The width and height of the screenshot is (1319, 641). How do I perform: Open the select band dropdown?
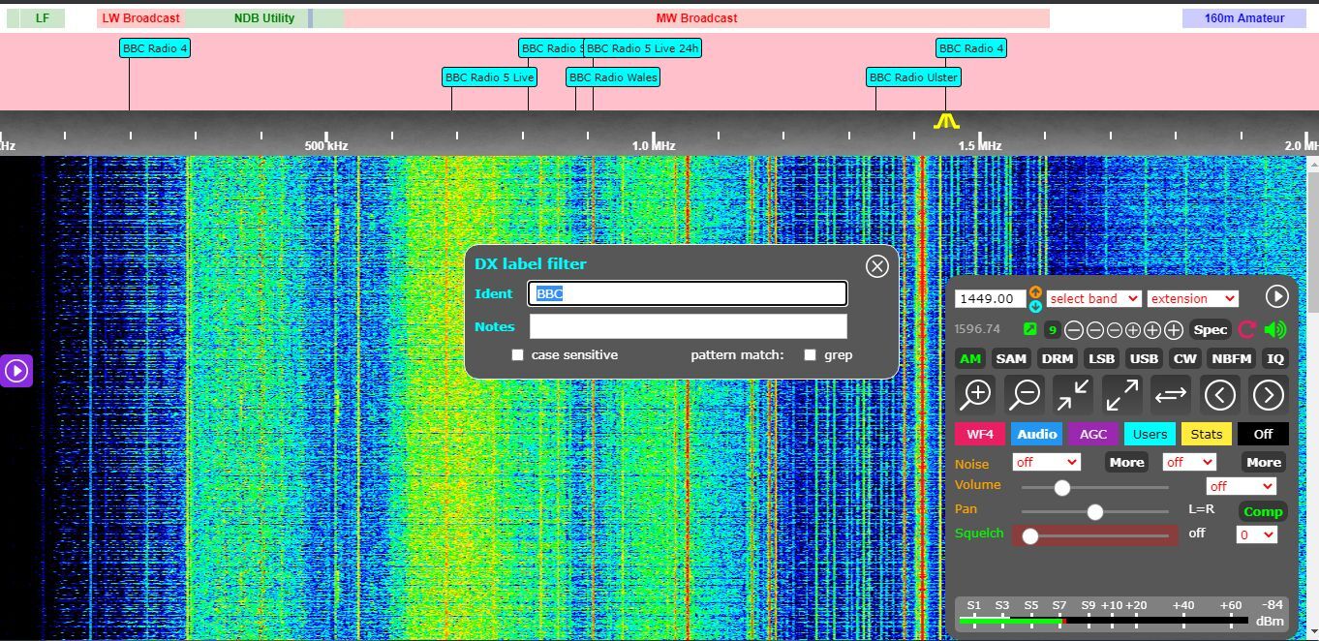pyautogui.click(x=1093, y=298)
